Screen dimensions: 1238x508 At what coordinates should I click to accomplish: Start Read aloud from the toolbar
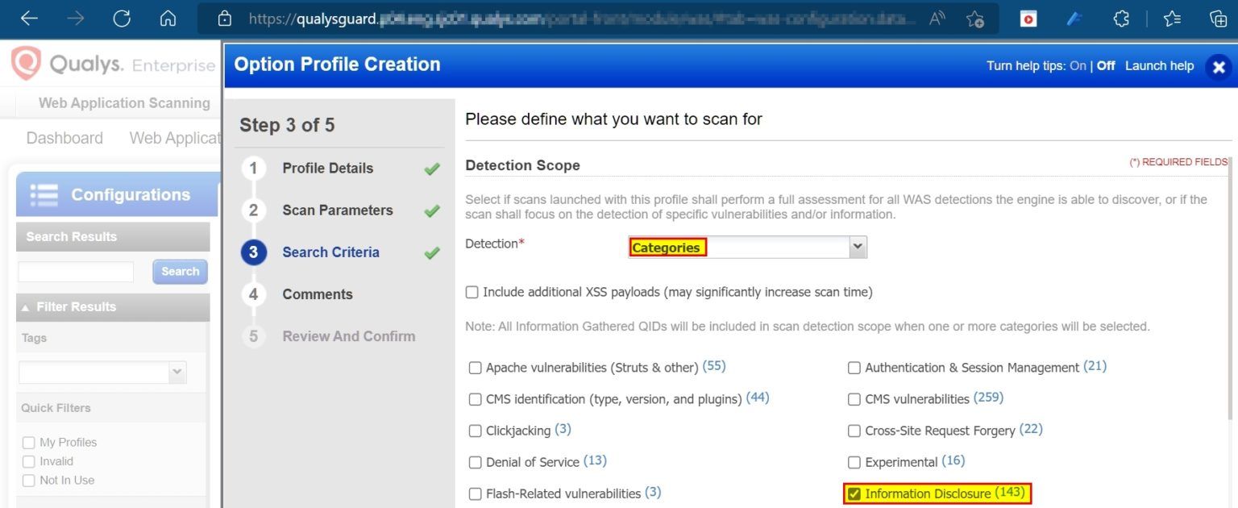click(936, 18)
